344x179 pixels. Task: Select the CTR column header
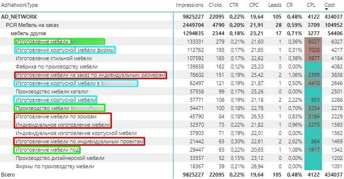234,5
